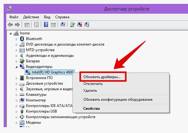
Task: Click the blue question mark Help icon
Action: (x=46, y=24)
